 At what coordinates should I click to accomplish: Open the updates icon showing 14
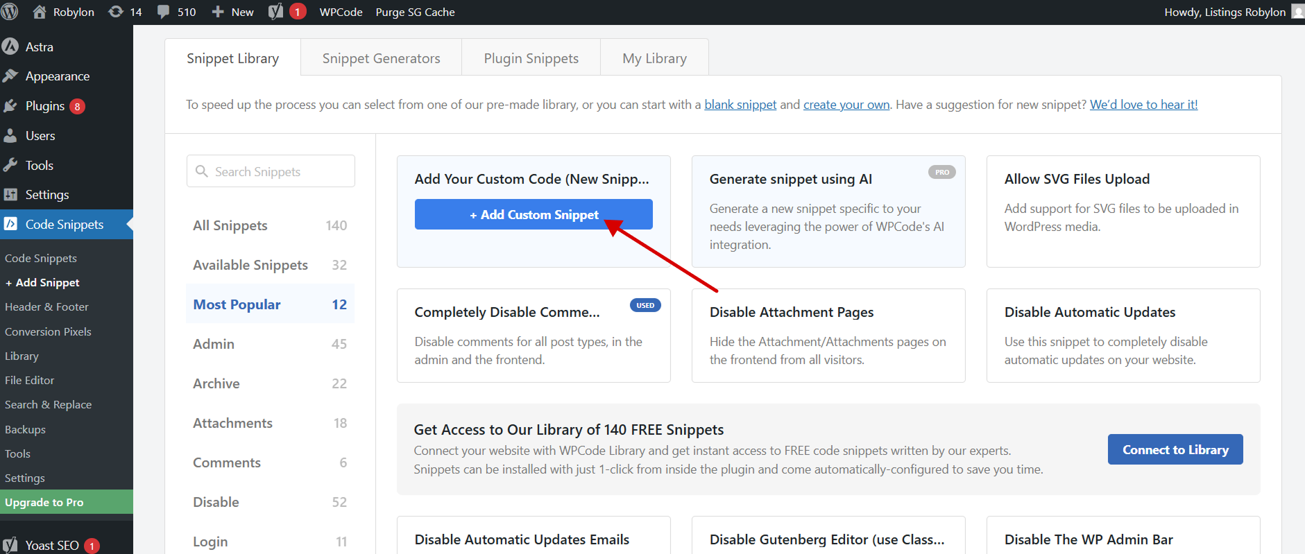pyautogui.click(x=116, y=12)
